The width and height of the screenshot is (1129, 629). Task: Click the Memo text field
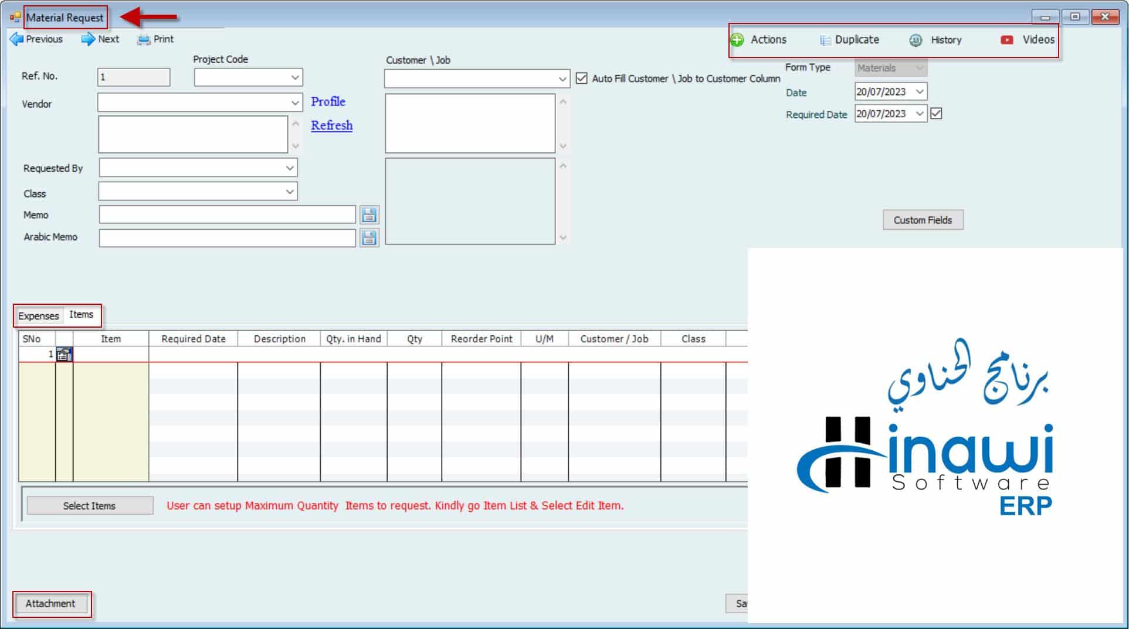(x=227, y=215)
